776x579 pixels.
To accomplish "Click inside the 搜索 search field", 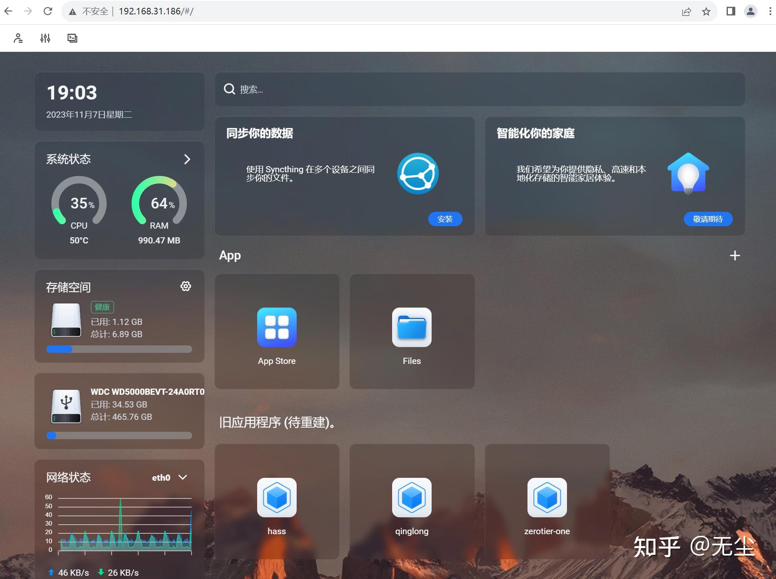I will click(x=370, y=89).
